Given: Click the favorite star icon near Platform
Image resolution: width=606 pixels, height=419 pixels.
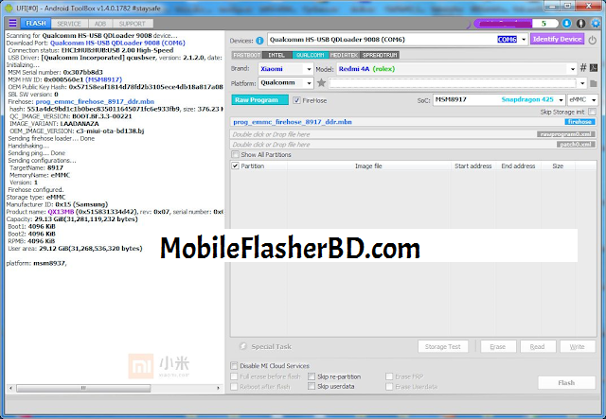Looking at the screenshot, I should pyautogui.click(x=321, y=82).
